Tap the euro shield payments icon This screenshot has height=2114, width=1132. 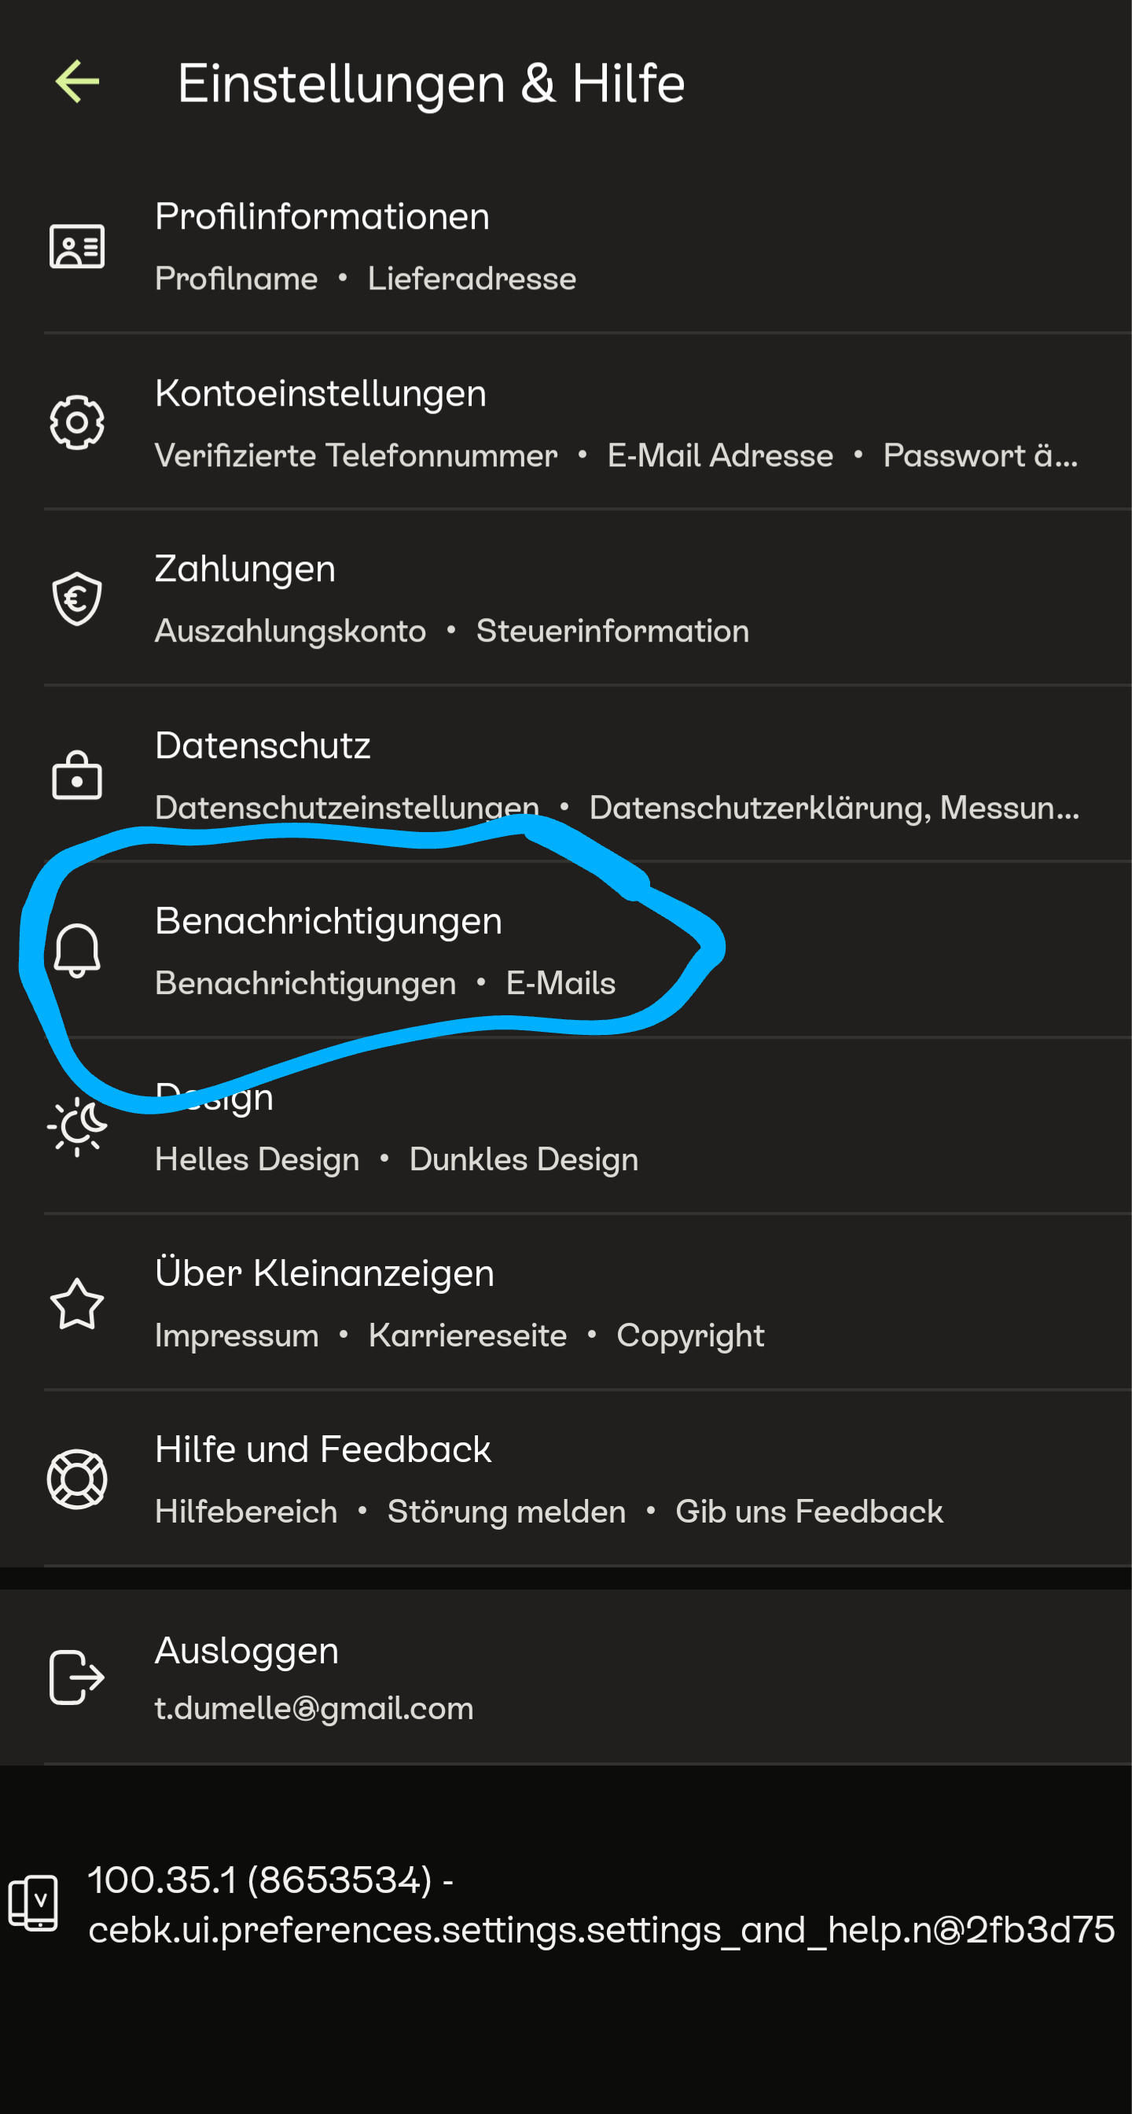tap(77, 598)
